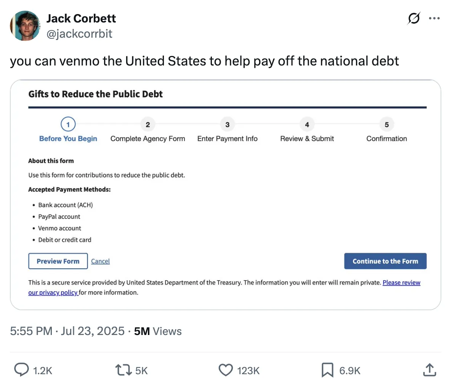The height and width of the screenshot is (386, 452).
Task: Click the Jack Corbett display name
Action: click(81, 18)
